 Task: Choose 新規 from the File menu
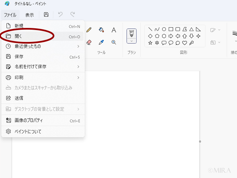(19, 26)
